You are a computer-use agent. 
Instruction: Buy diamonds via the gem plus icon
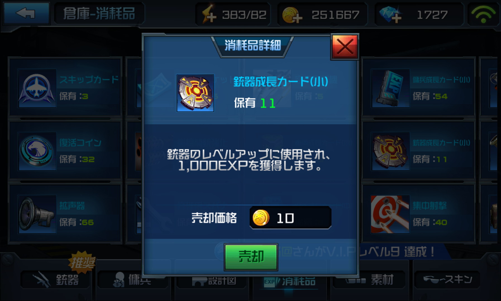(390, 14)
